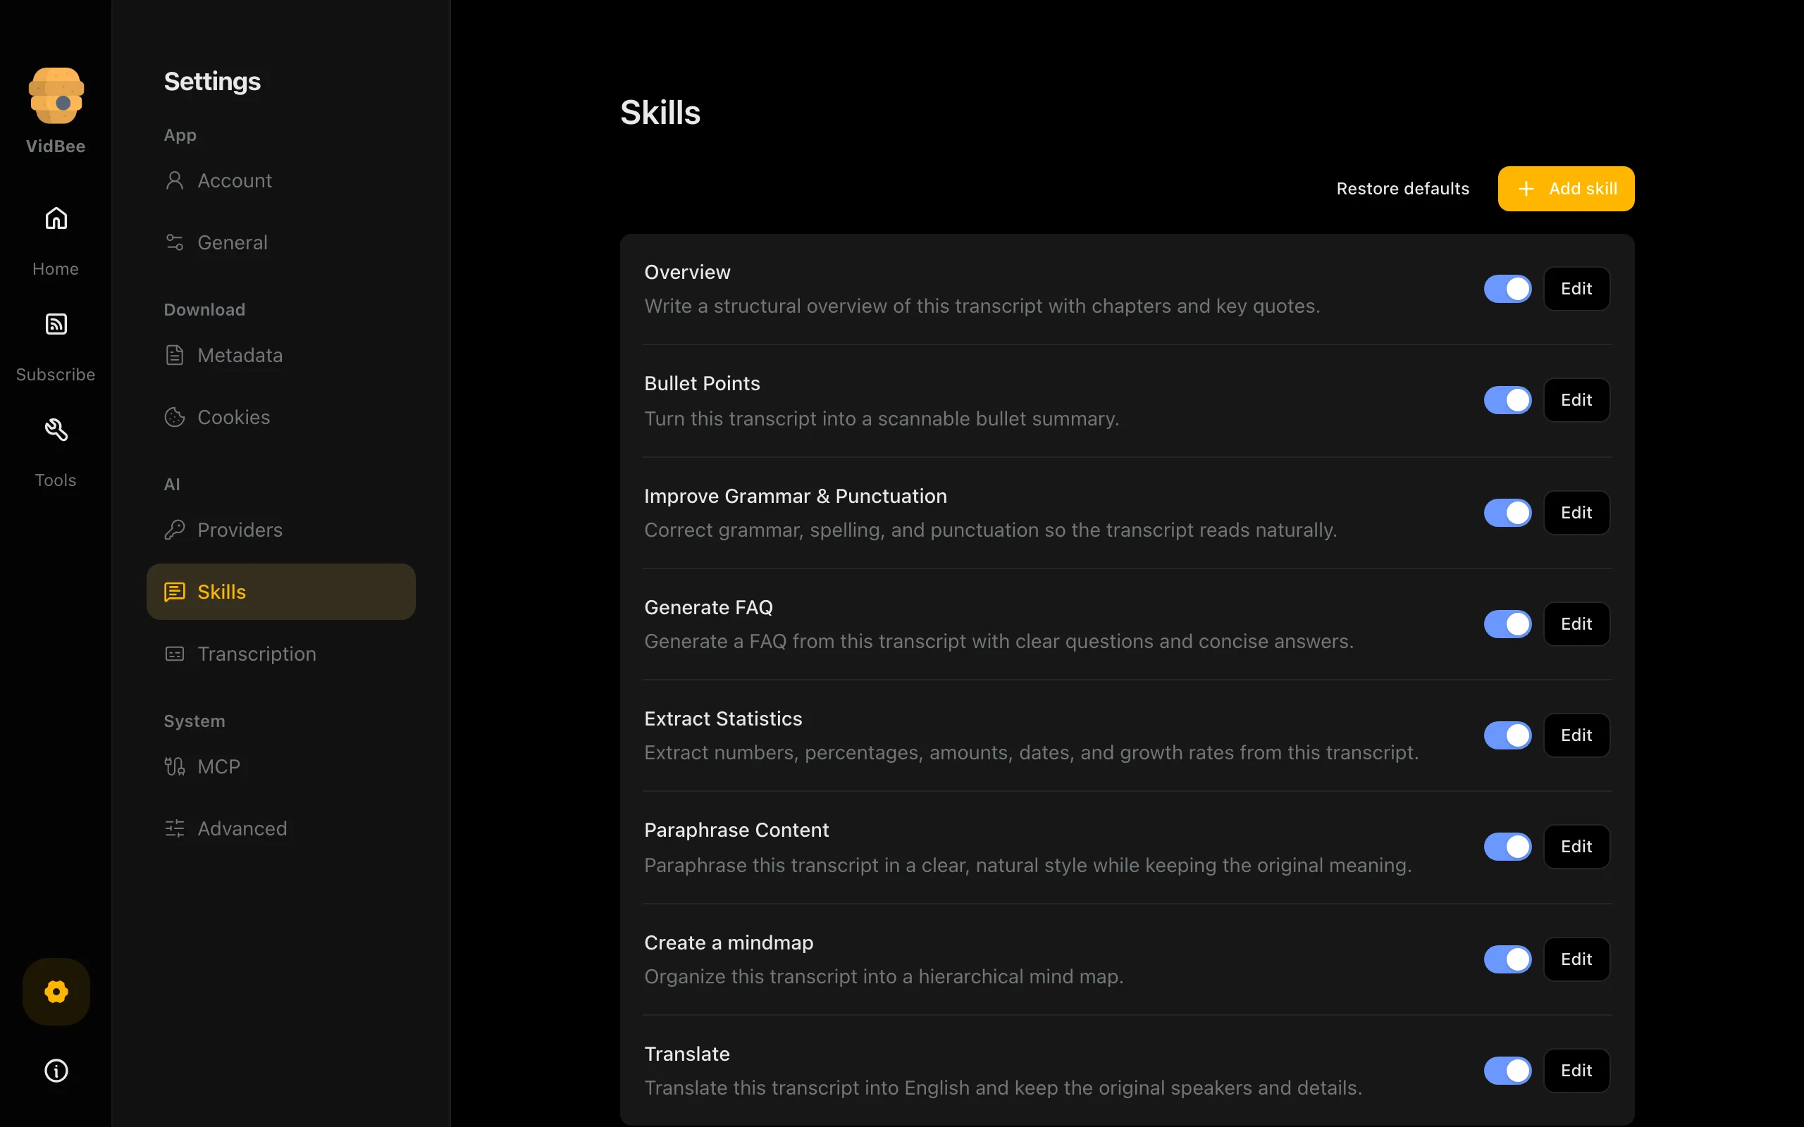
Task: Edit the Improve Grammar & Punctuation skill
Action: pos(1576,513)
